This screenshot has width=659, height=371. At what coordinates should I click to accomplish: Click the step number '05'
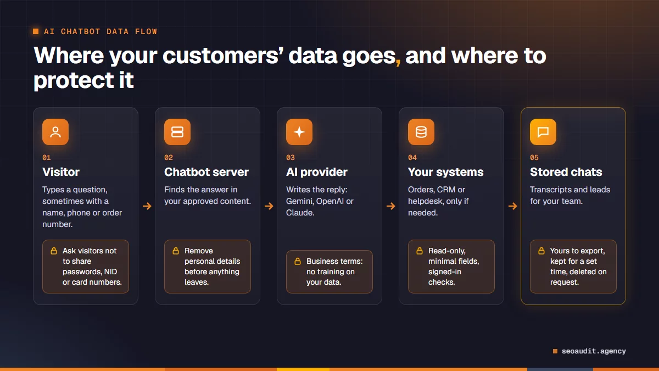(x=534, y=158)
